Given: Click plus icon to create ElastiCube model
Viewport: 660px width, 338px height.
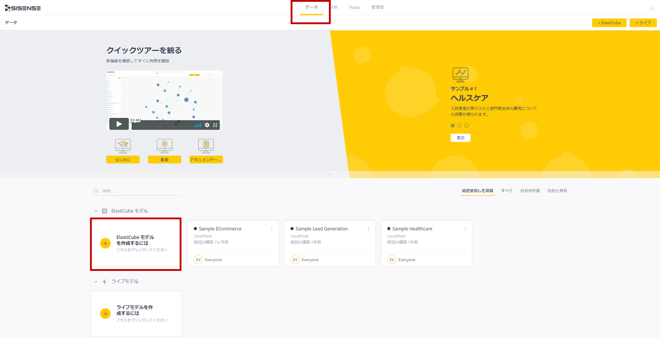Looking at the screenshot, I should [x=105, y=243].
